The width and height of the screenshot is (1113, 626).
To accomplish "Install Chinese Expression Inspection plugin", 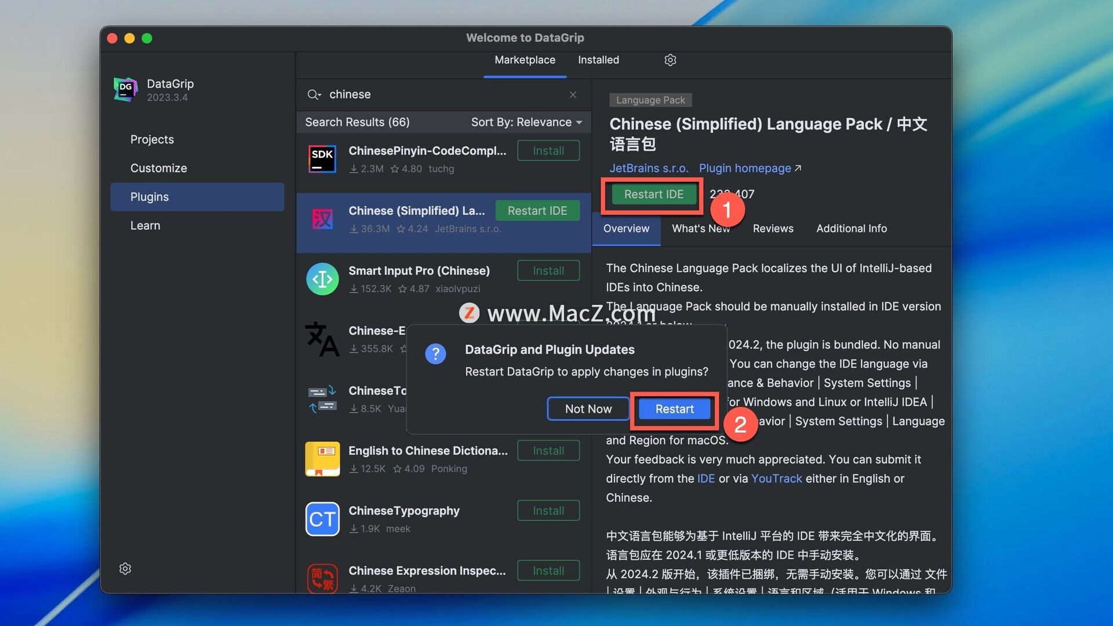I will coord(548,571).
